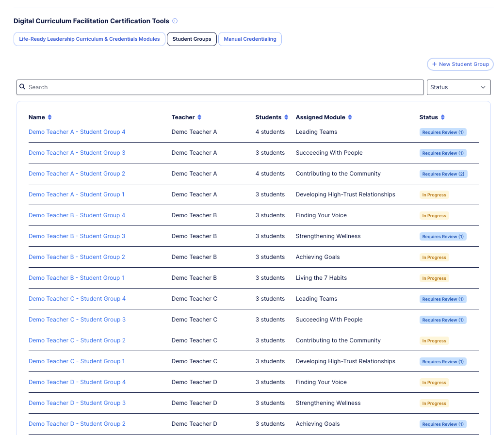The height and width of the screenshot is (435, 504).
Task: Open the Status filter dropdown
Action: (x=458, y=87)
